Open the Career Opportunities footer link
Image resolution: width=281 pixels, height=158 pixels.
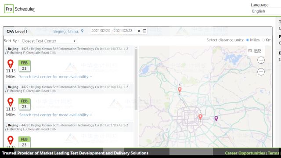(245, 153)
